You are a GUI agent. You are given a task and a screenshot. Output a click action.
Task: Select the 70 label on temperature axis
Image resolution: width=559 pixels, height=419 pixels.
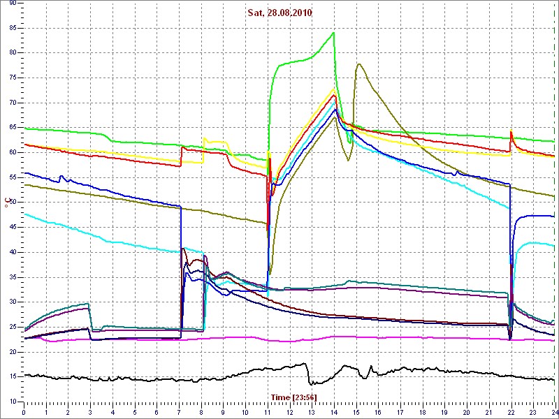click(13, 103)
